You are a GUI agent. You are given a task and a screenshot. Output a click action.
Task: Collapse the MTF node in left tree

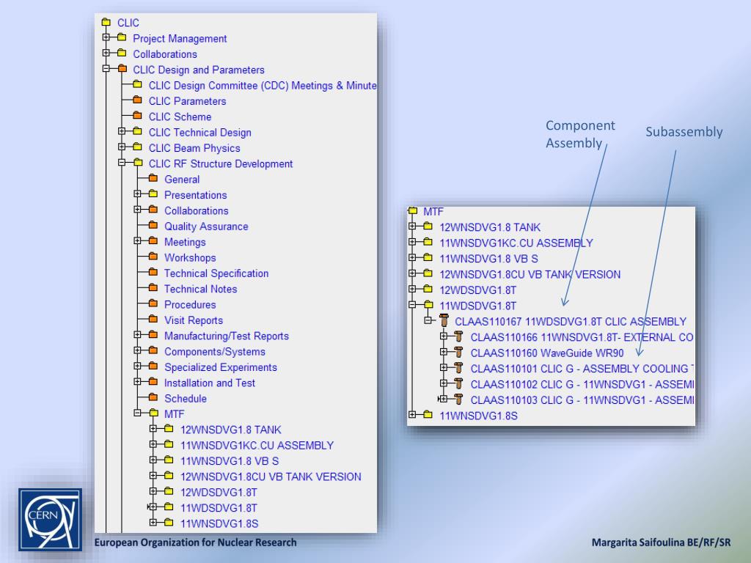(x=137, y=413)
